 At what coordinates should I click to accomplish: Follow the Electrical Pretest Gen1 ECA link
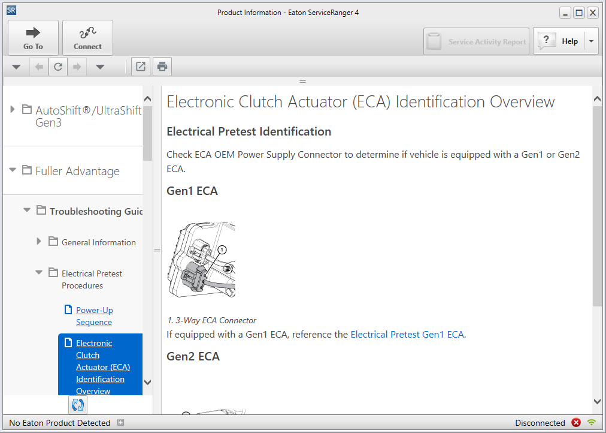pyautogui.click(x=407, y=335)
